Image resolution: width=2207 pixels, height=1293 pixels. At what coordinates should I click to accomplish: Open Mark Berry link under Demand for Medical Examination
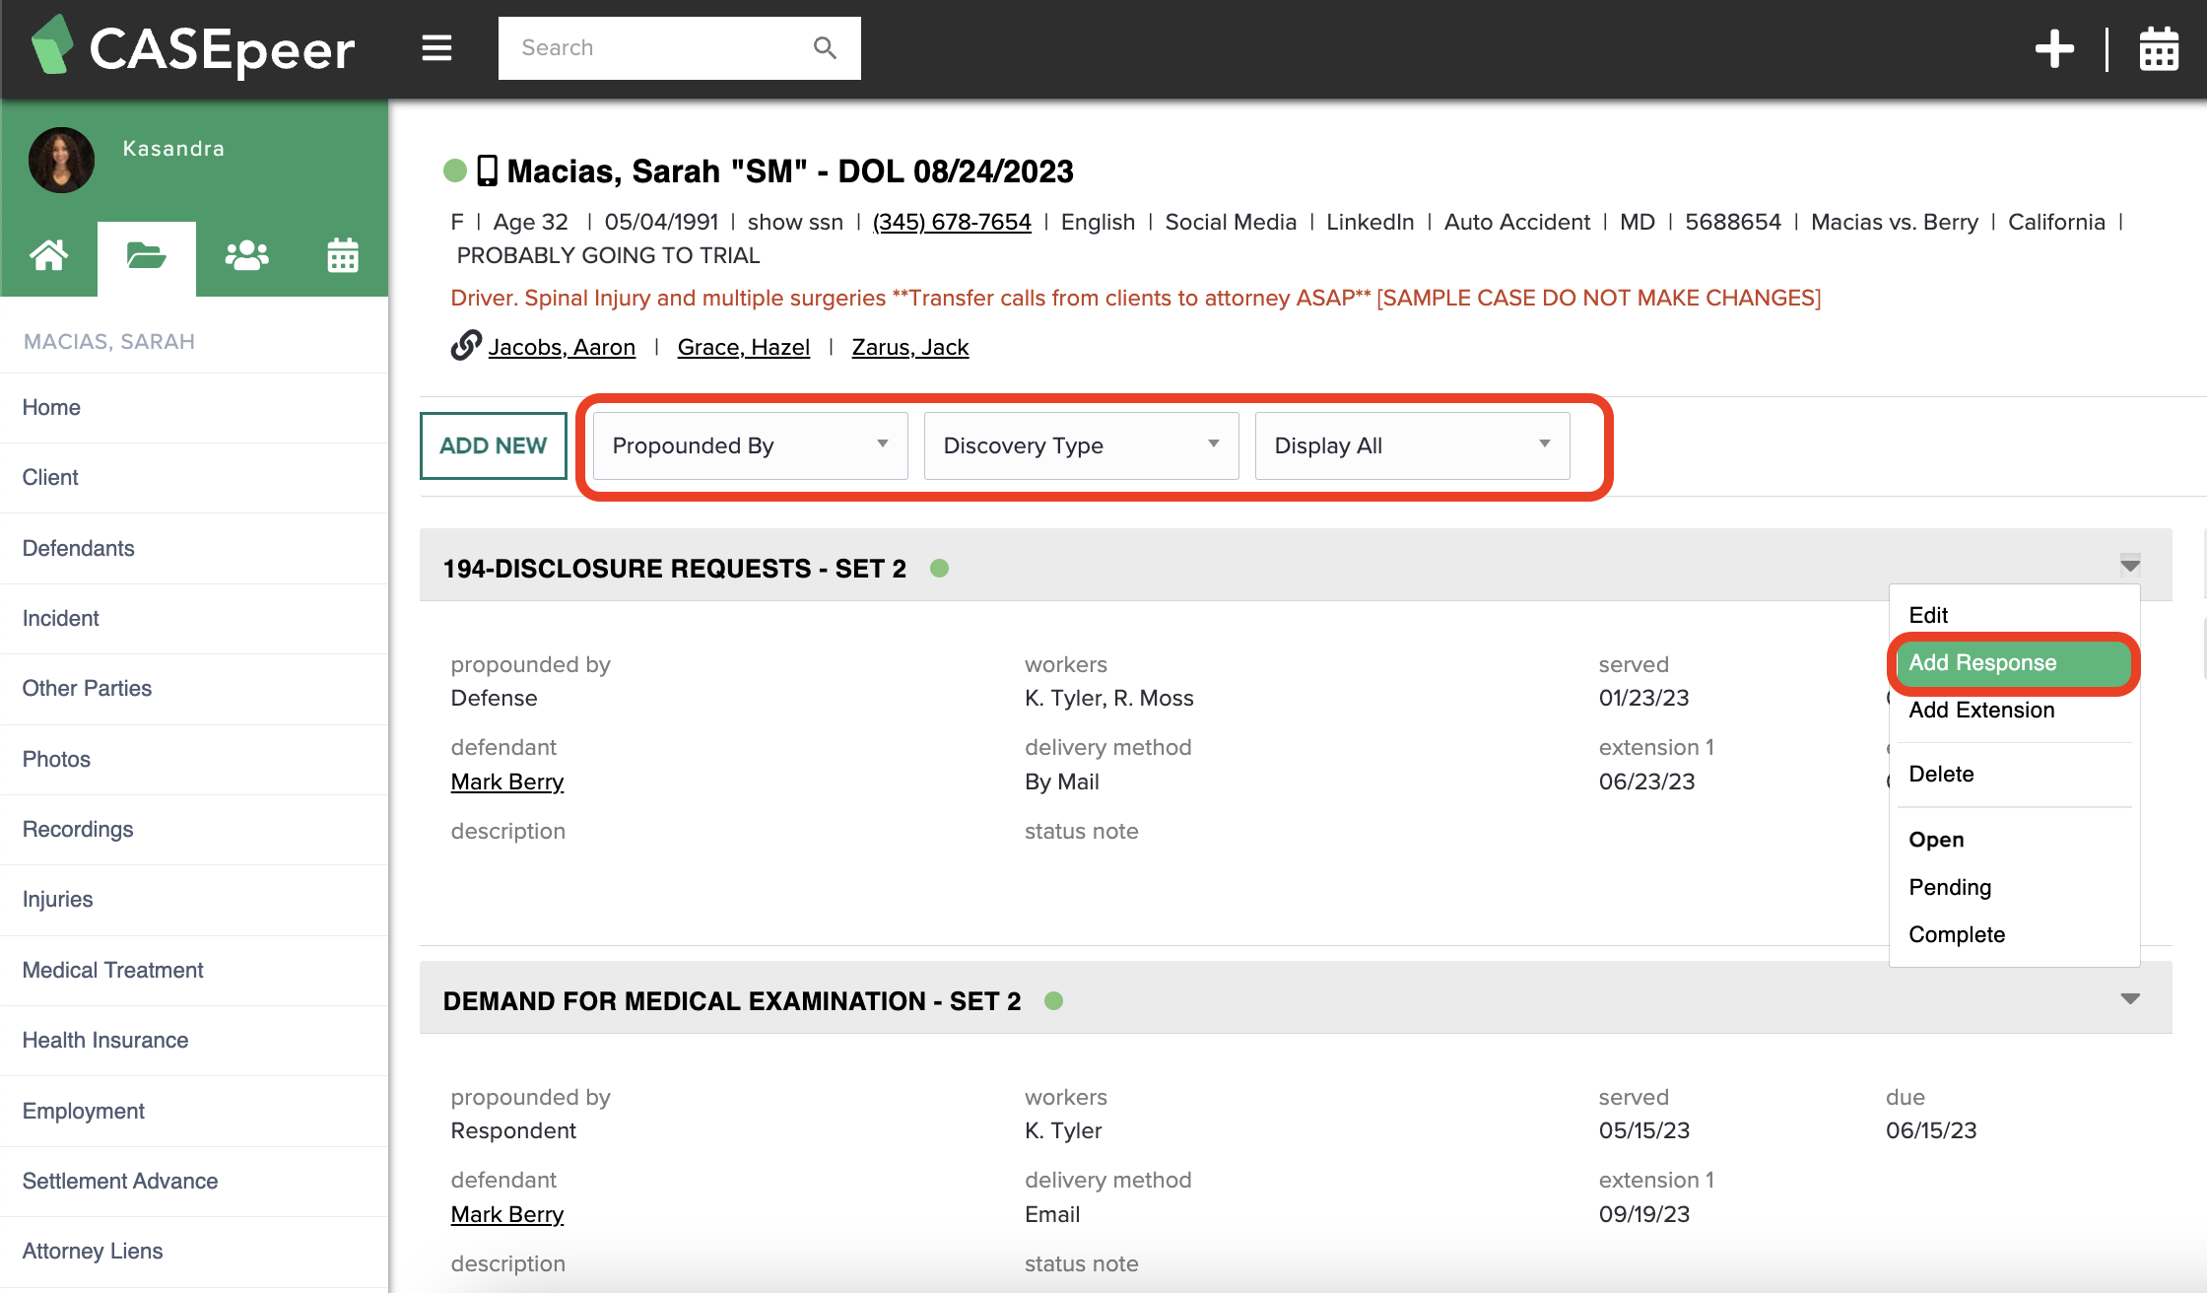pyautogui.click(x=507, y=1214)
